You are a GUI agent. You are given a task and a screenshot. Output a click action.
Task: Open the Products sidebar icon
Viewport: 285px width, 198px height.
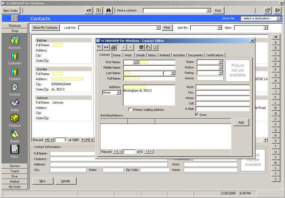pyautogui.click(x=15, y=118)
